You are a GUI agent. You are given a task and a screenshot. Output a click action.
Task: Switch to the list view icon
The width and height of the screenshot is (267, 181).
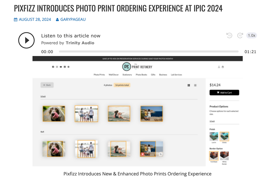pos(195,85)
